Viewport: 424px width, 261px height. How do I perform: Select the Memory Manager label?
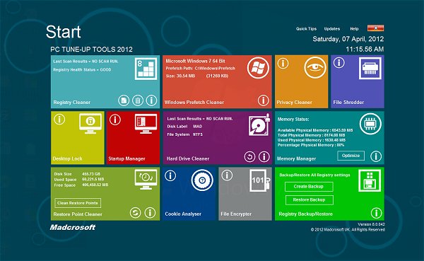coord(296,158)
